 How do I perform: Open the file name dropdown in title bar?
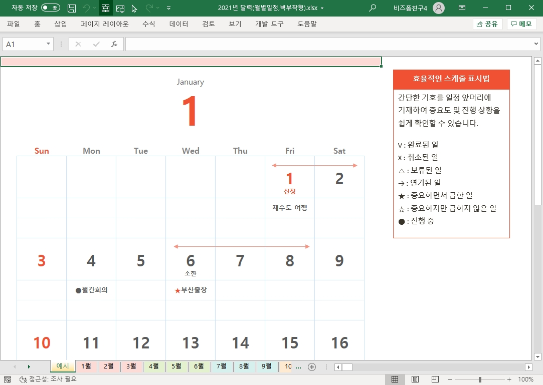(322, 8)
